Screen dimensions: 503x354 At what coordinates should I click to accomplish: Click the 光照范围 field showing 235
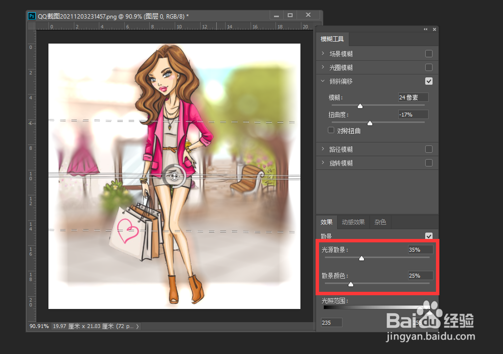(332, 323)
